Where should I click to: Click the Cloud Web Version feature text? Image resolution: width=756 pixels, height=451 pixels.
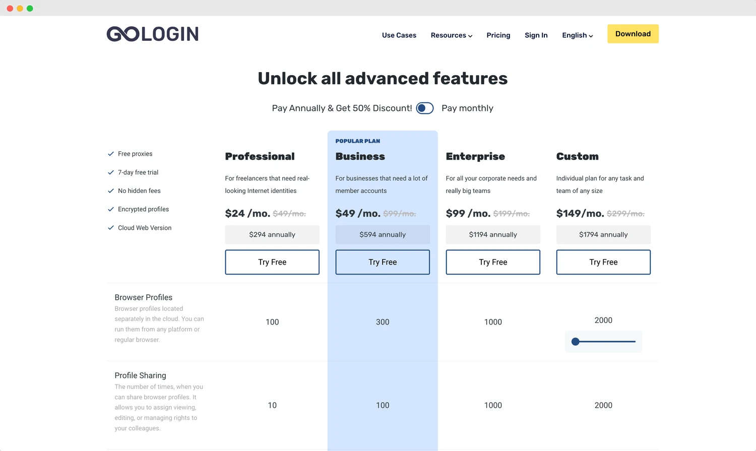tap(145, 228)
